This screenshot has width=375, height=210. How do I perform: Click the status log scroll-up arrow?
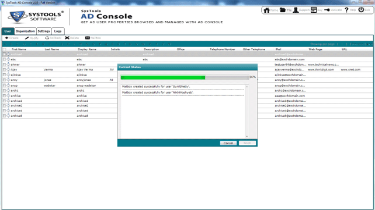click(247, 87)
